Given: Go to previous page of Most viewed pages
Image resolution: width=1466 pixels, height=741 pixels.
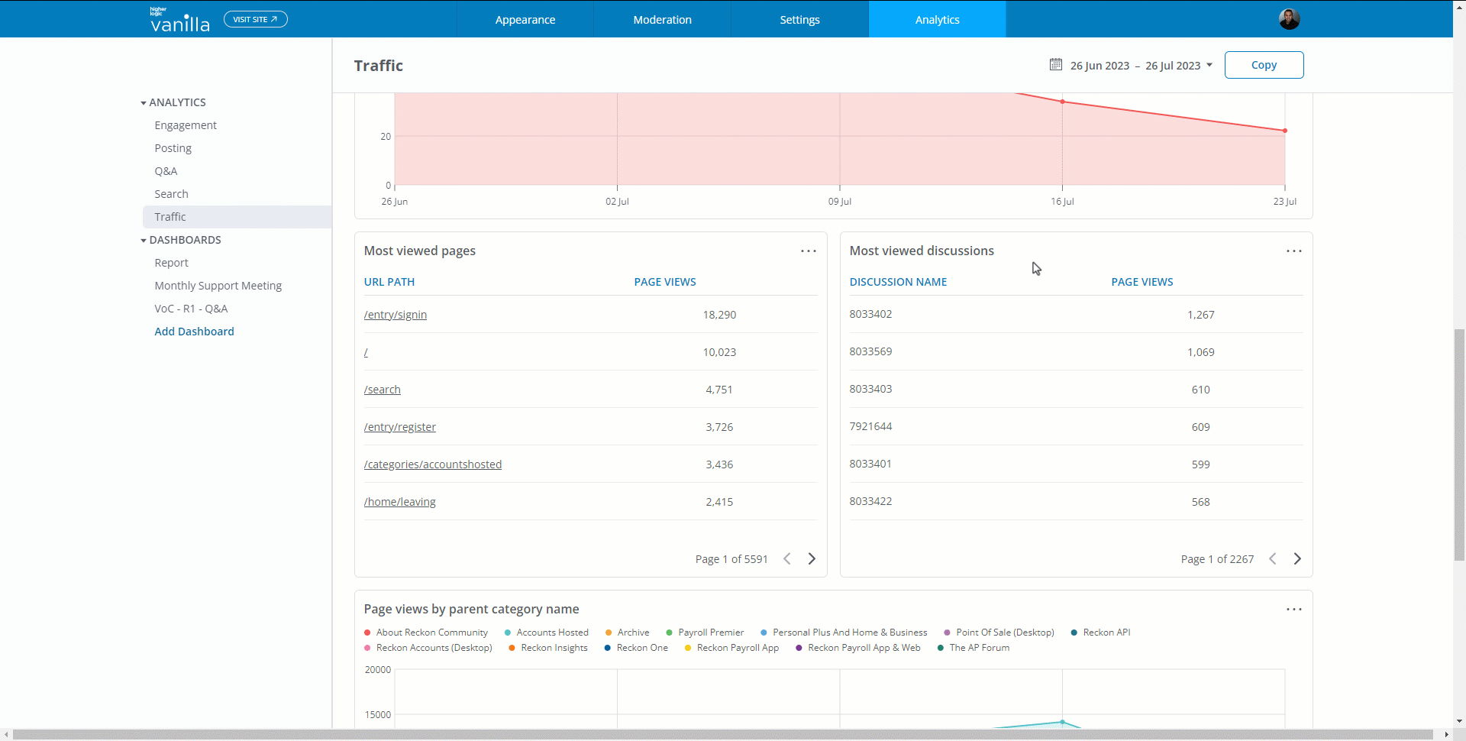Looking at the screenshot, I should click(787, 559).
